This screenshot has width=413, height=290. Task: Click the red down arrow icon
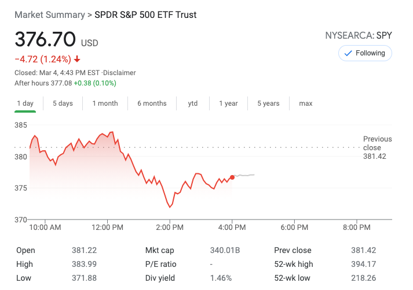[77, 59]
